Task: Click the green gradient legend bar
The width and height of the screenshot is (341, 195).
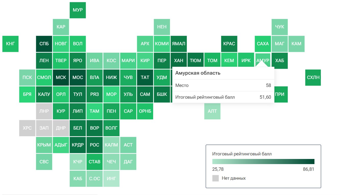Action: 263,162
